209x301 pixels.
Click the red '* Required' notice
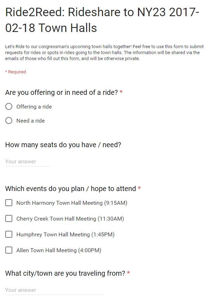[x=15, y=72]
